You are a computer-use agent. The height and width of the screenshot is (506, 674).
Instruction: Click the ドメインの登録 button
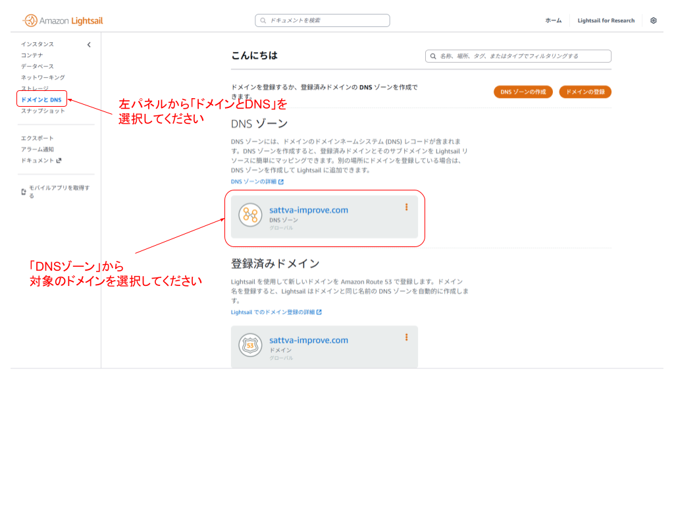click(584, 92)
